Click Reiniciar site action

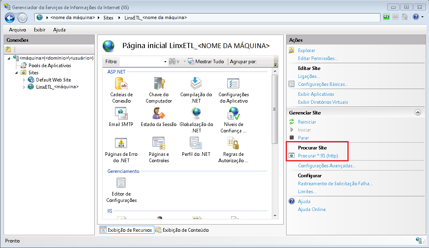pos(307,122)
